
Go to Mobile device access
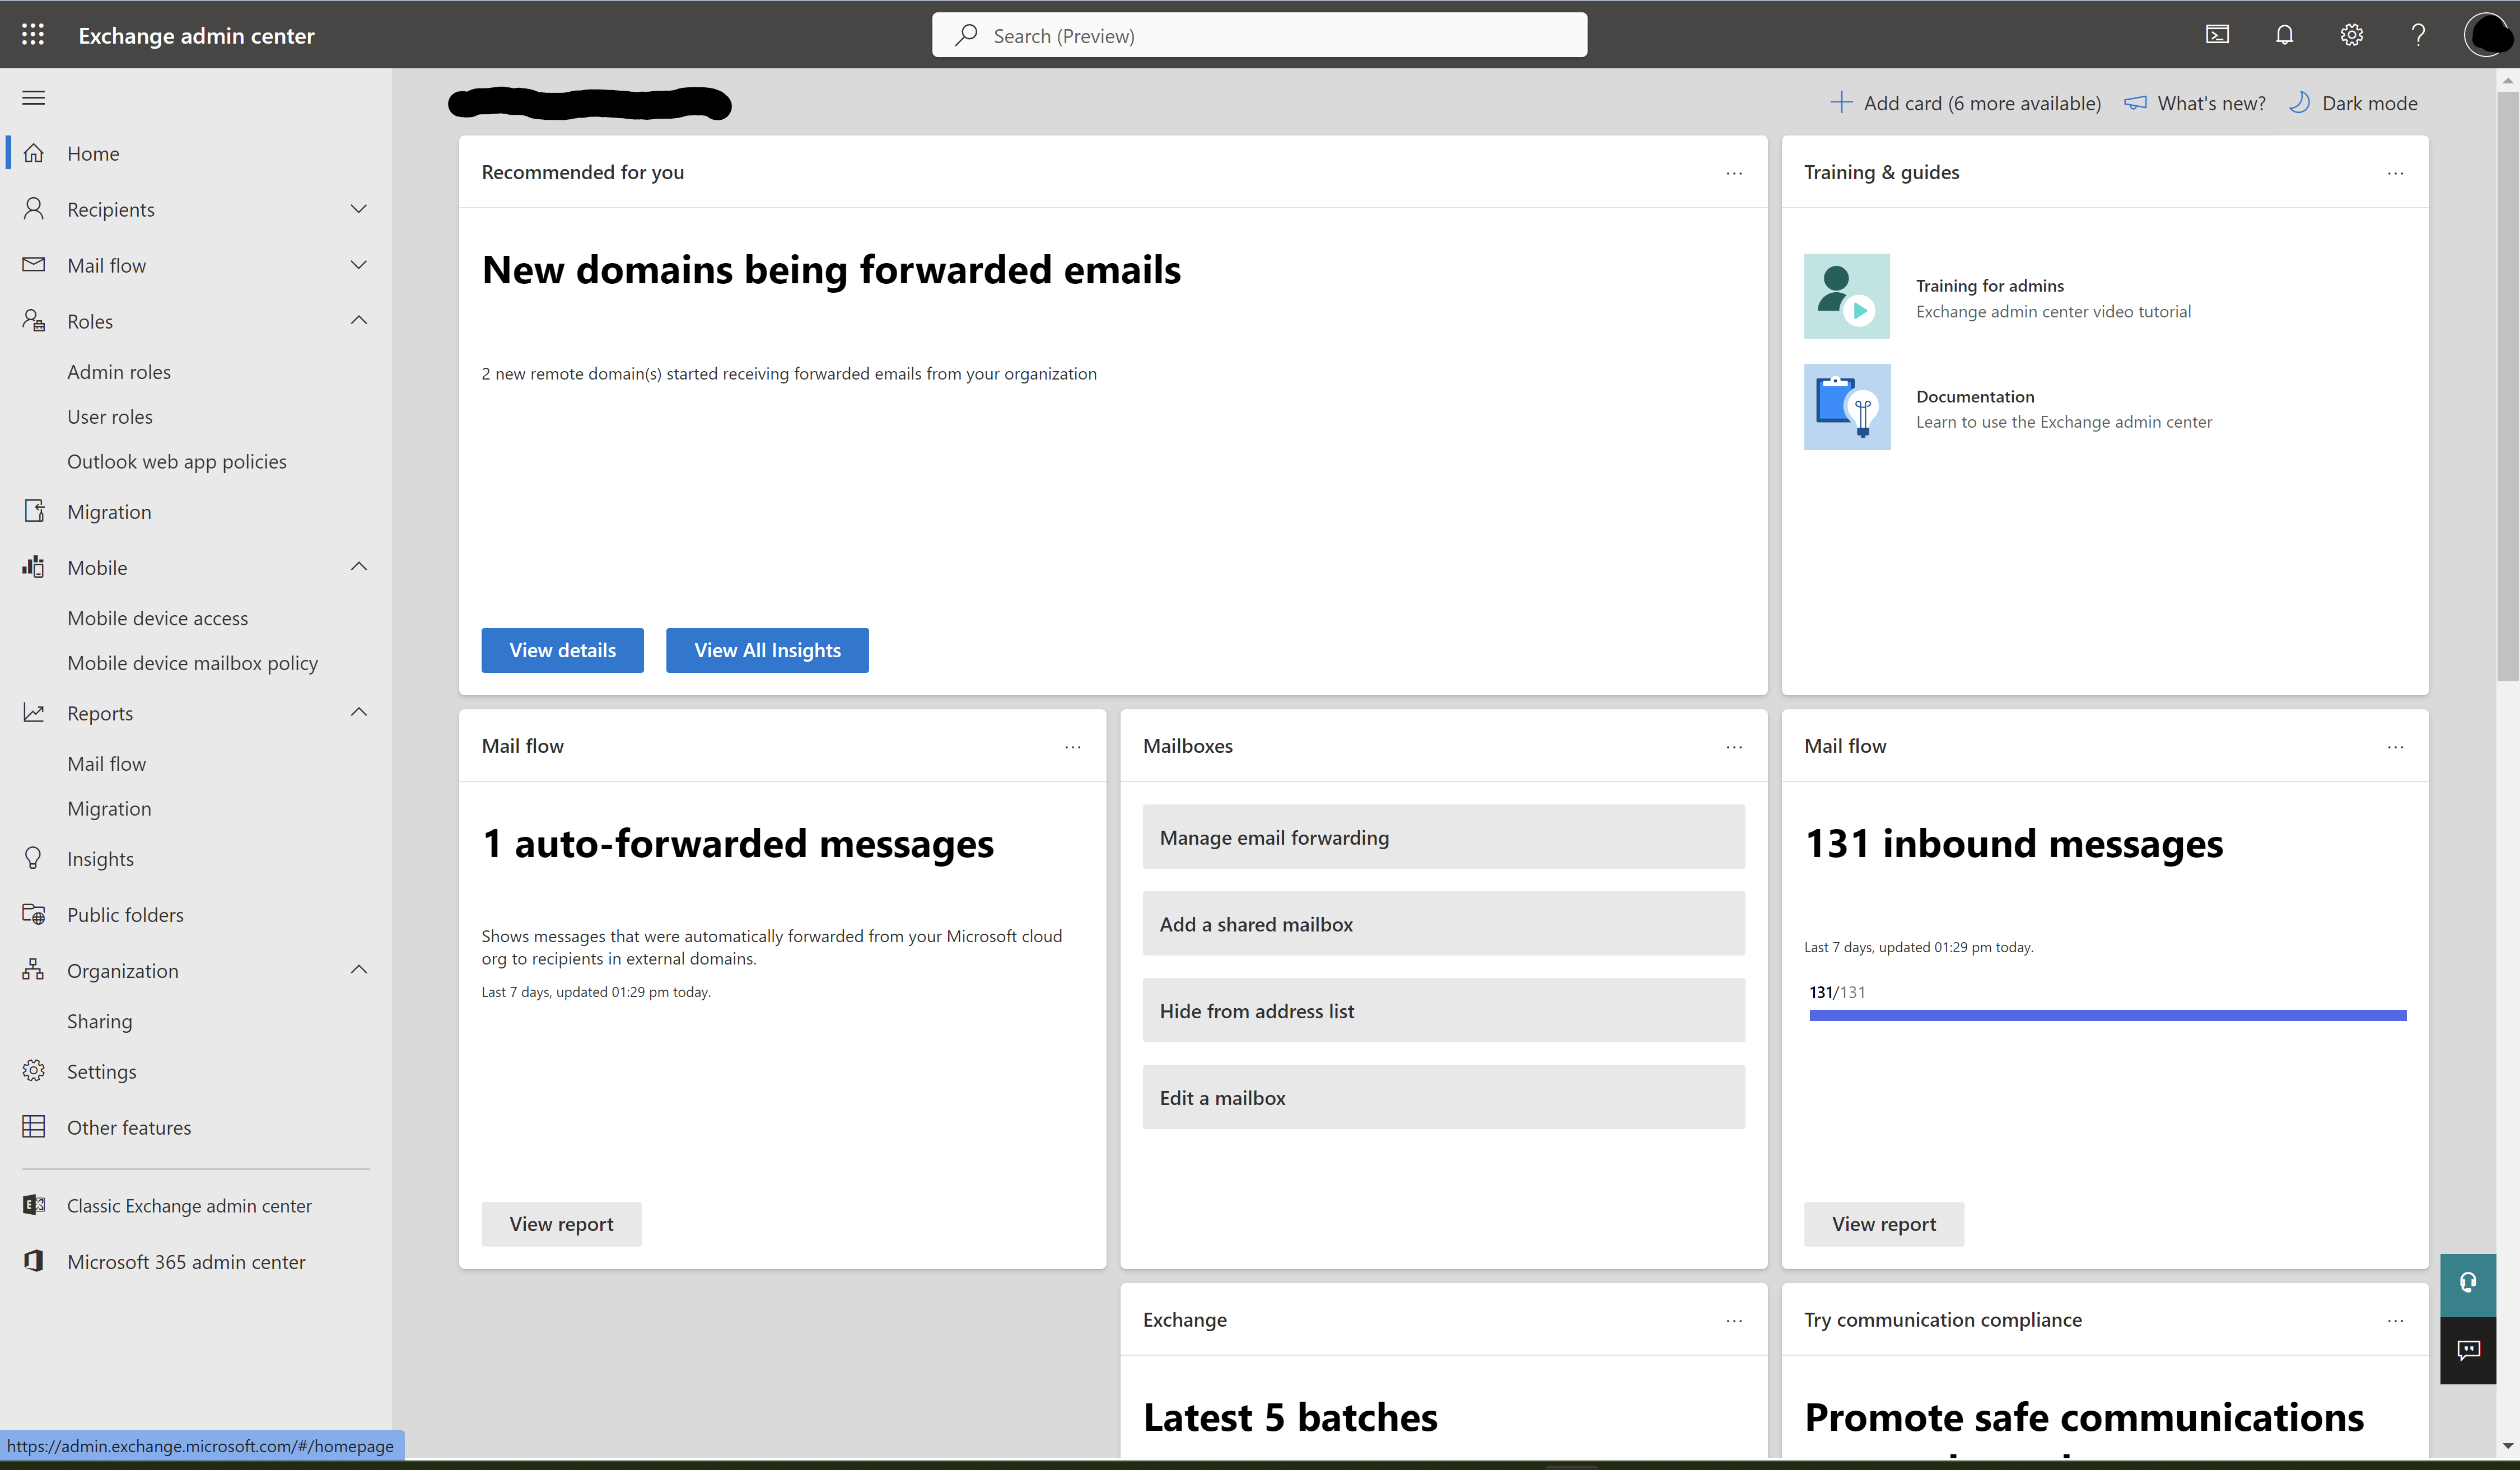pyautogui.click(x=157, y=617)
